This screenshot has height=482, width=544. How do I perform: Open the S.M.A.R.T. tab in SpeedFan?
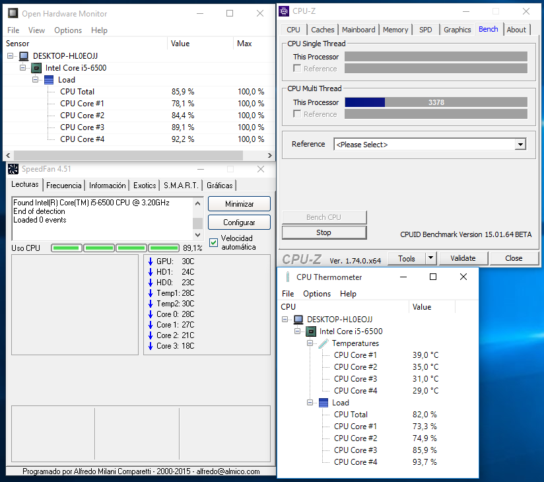[181, 186]
